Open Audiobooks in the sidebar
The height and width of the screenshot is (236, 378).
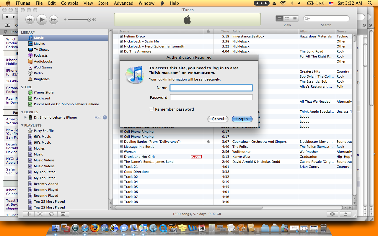(63, 61)
